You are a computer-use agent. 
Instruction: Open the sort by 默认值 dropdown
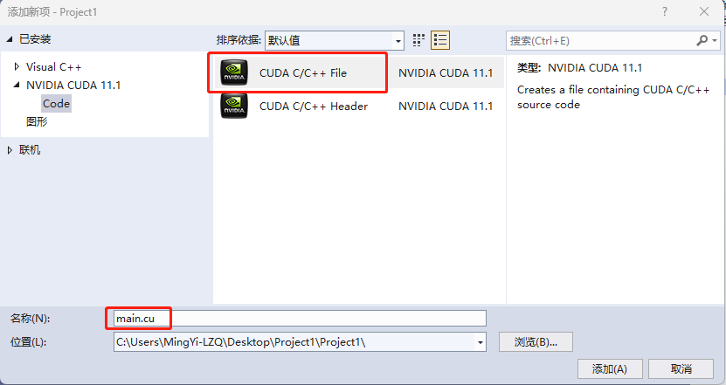click(x=335, y=41)
